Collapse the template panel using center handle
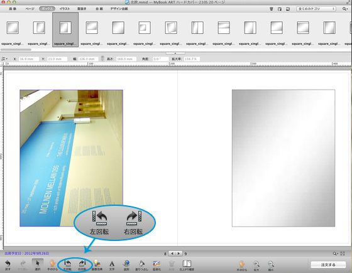 tap(175, 53)
